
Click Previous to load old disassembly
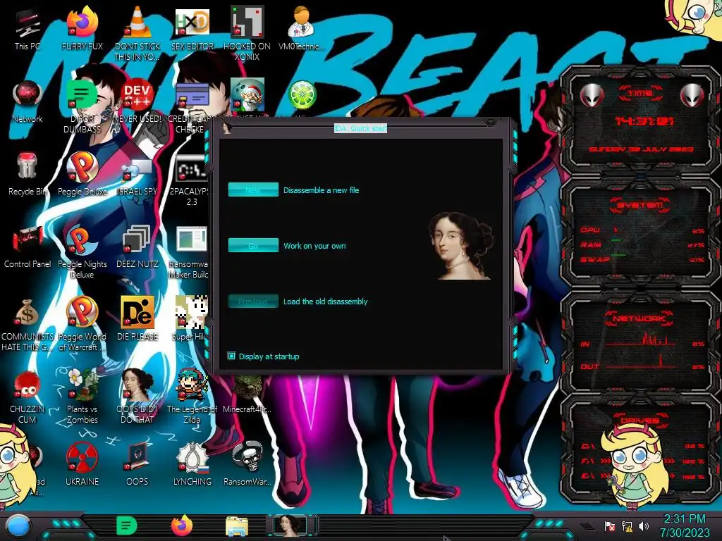[x=253, y=301]
